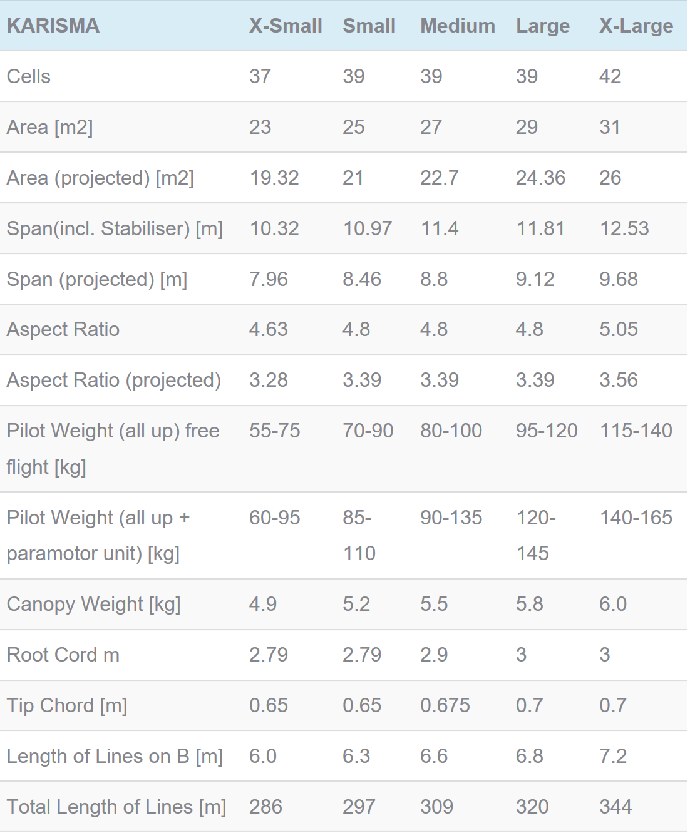Select the Medium column header
Image resolution: width=690 pixels, height=833 pixels.
(457, 26)
